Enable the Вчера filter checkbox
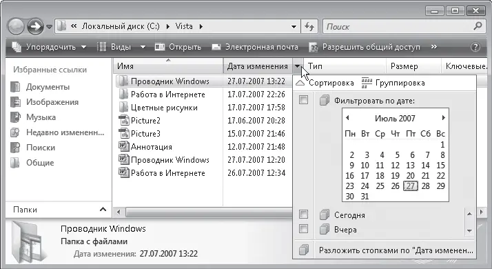Image resolution: width=492 pixels, height=269 pixels. coord(303,228)
